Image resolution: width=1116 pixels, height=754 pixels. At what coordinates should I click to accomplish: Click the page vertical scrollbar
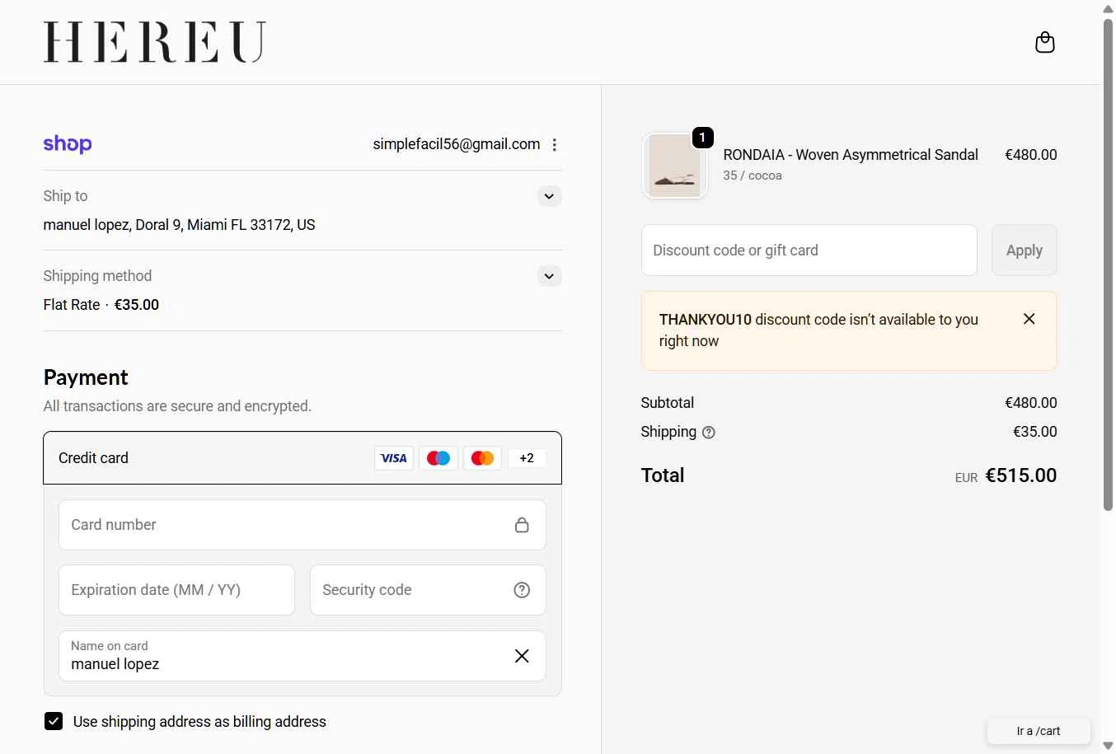[x=1108, y=264]
